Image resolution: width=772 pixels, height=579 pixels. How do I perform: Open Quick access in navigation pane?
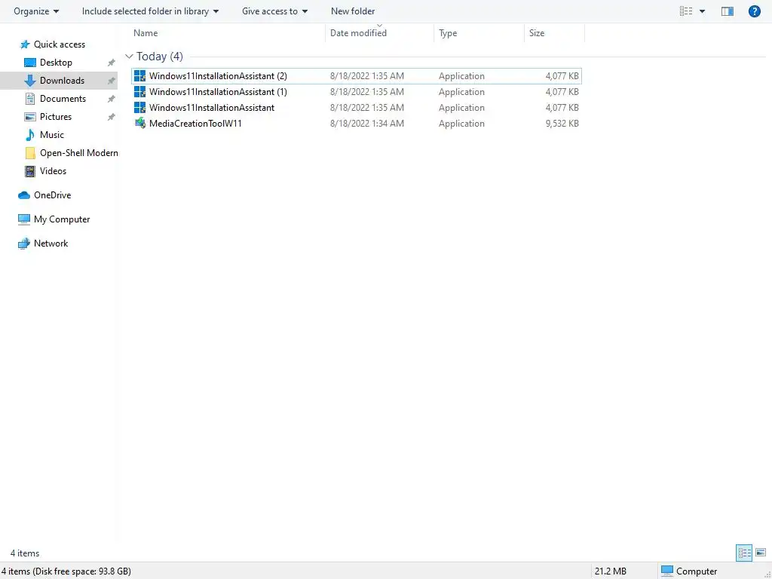[x=60, y=44]
